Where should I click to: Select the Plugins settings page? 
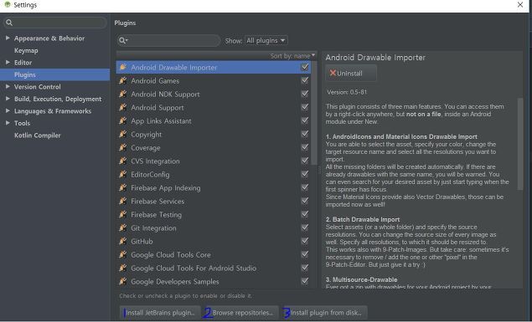coord(54,74)
